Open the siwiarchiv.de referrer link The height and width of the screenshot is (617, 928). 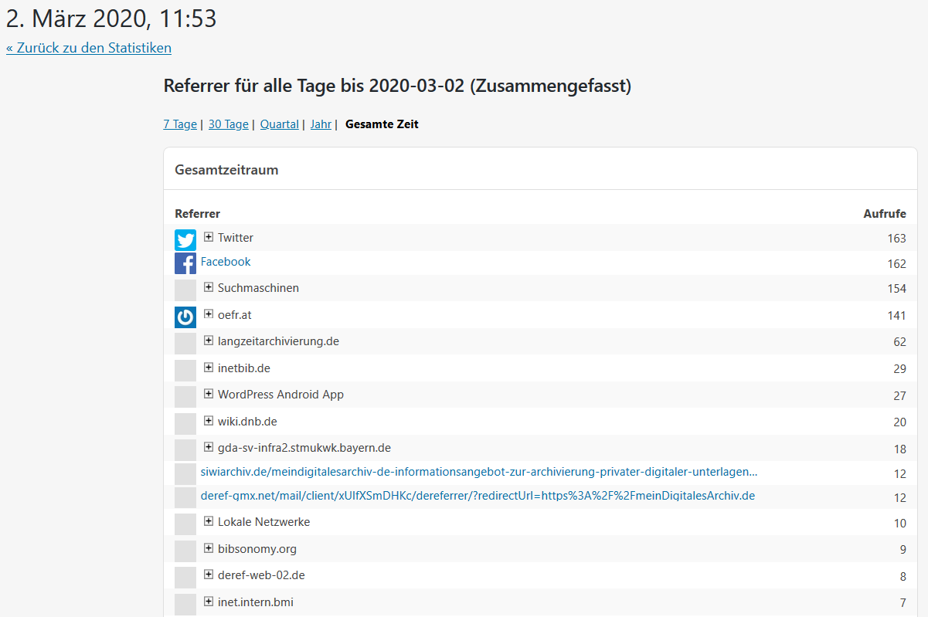(x=478, y=472)
